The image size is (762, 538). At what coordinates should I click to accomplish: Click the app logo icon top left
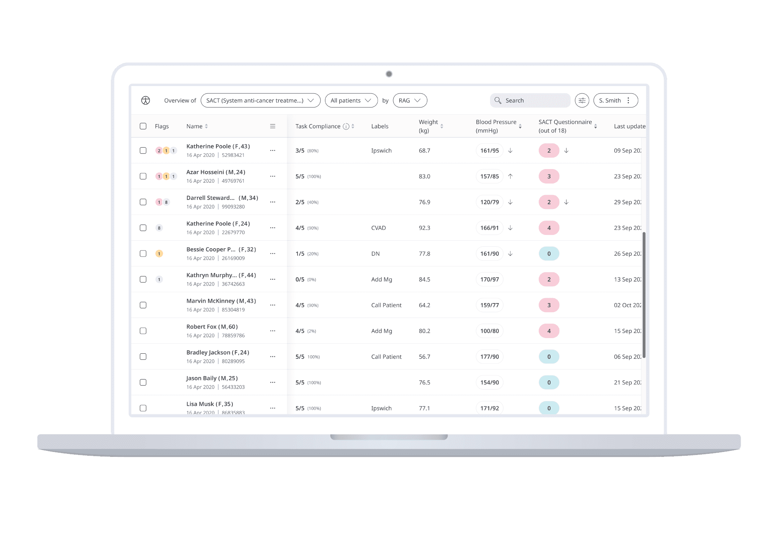(x=145, y=101)
